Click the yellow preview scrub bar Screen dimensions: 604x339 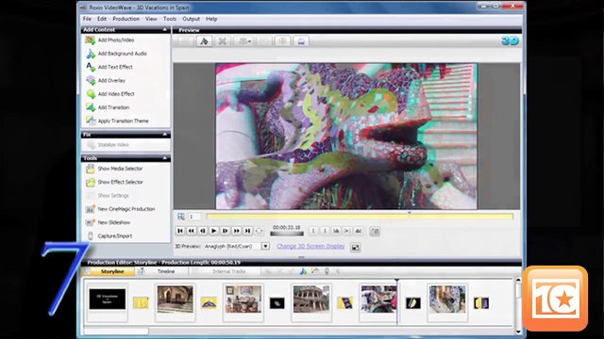pos(360,217)
